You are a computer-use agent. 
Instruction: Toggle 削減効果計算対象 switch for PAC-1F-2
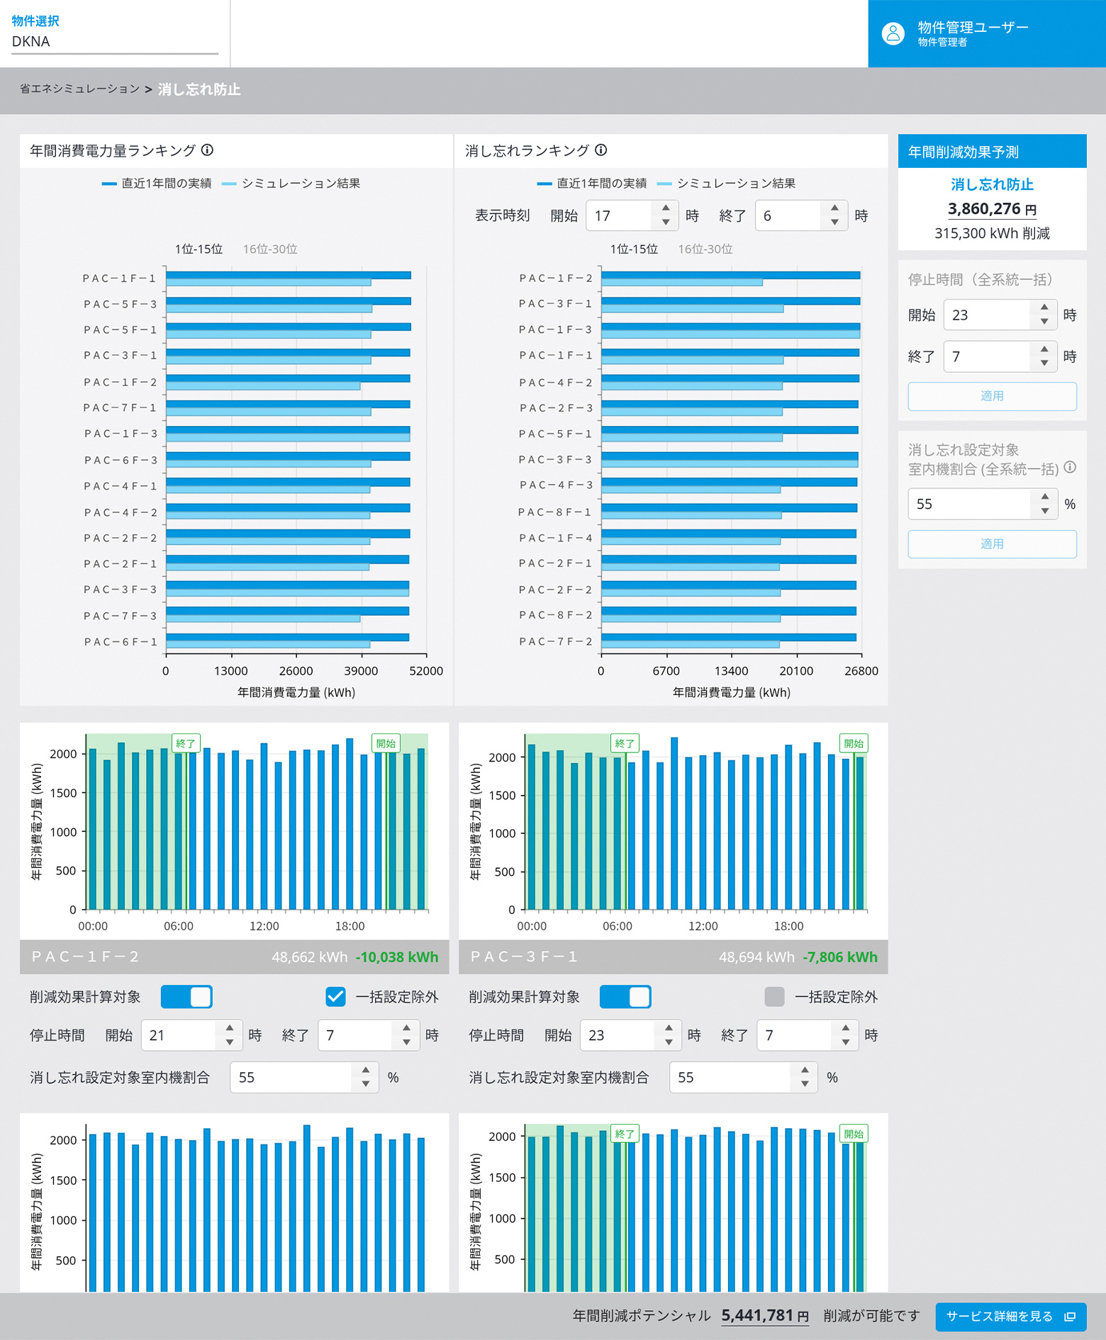186,997
